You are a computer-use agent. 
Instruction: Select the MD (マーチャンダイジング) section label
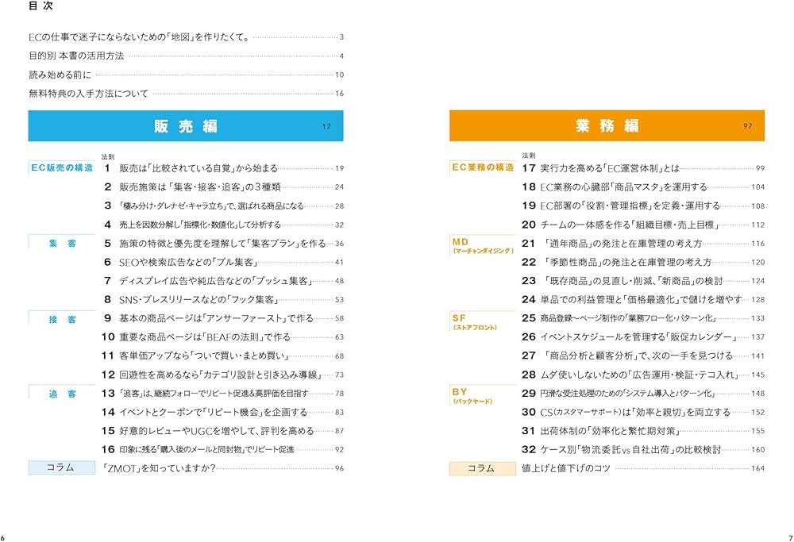(481, 246)
